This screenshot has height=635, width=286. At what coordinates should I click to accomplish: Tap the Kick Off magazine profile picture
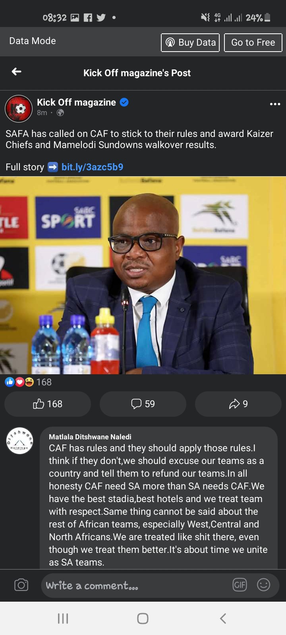pos(18,108)
